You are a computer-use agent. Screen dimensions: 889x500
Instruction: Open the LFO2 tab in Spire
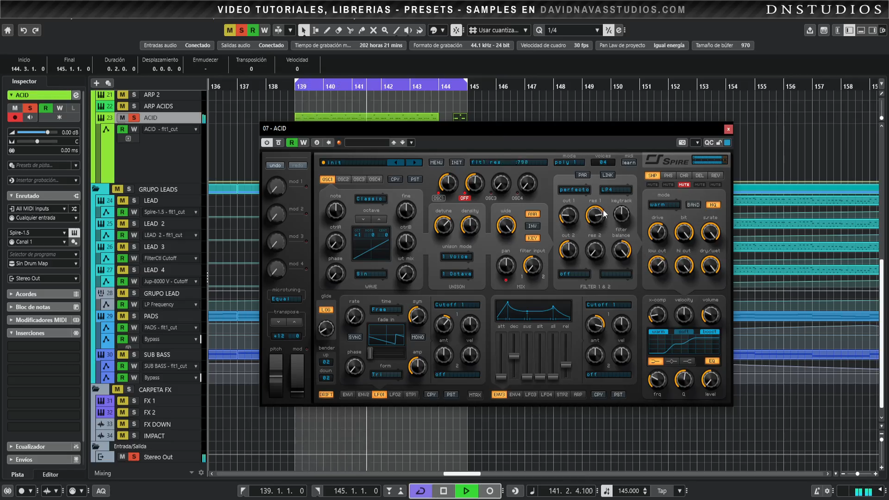[395, 394]
